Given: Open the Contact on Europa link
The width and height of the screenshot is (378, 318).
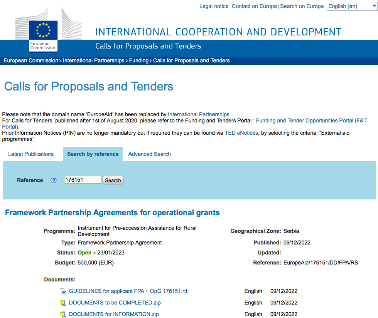Looking at the screenshot, I should 254,6.
